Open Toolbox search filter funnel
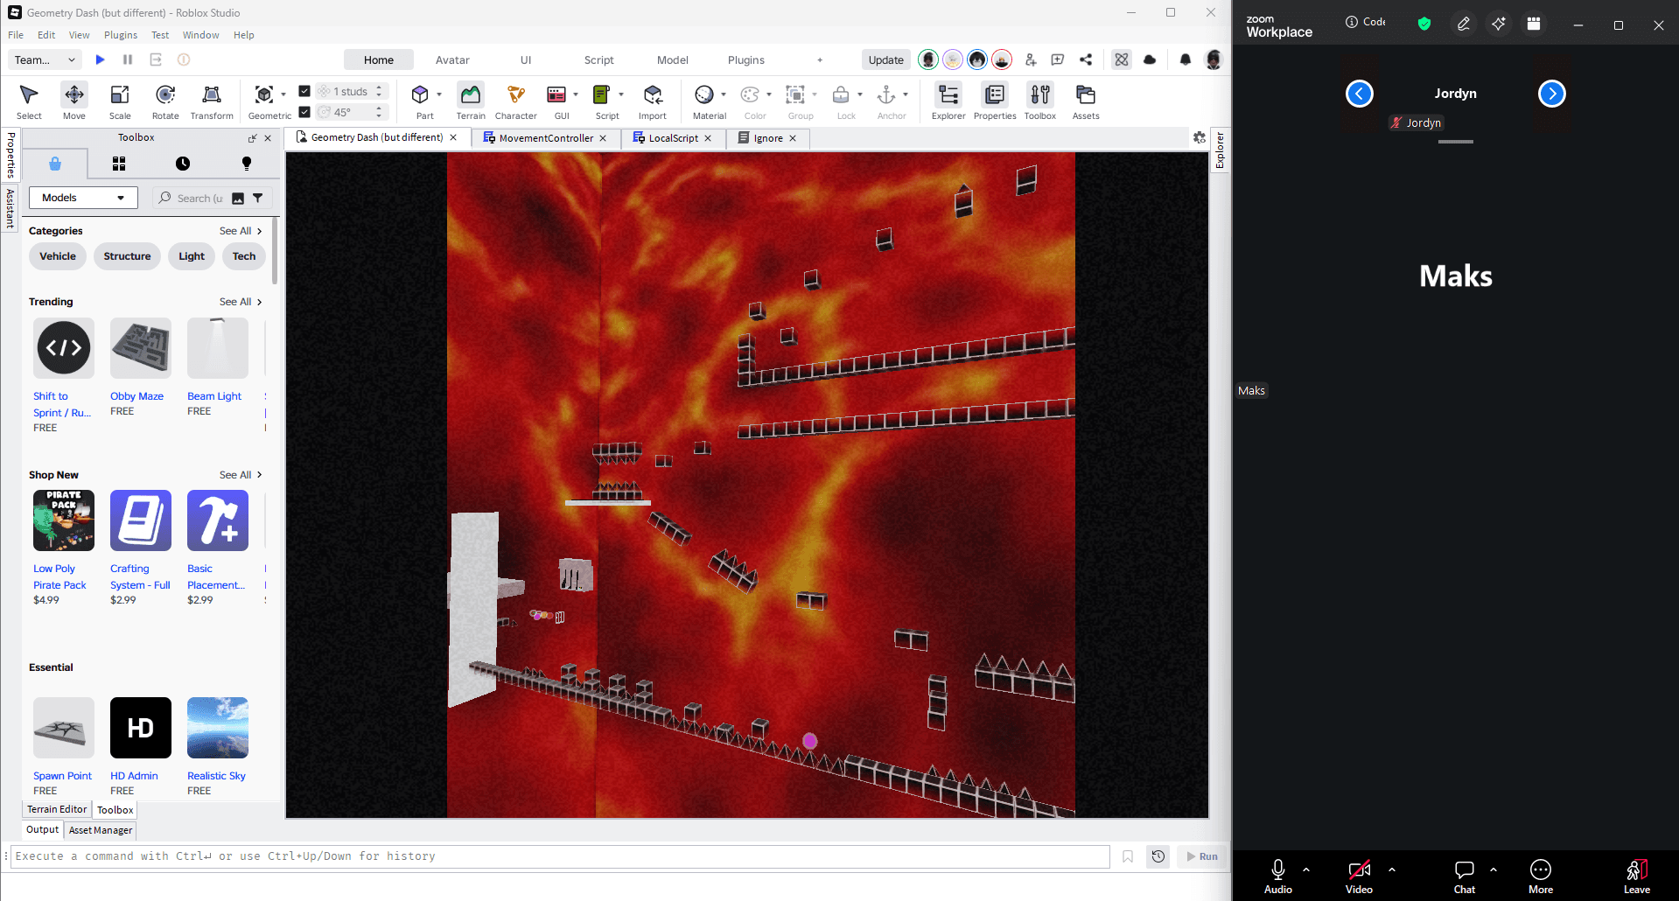Screen dimensions: 1679x901 point(258,198)
